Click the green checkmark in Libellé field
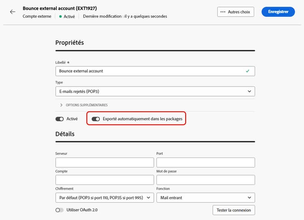The image size is (304, 220). coord(248,71)
